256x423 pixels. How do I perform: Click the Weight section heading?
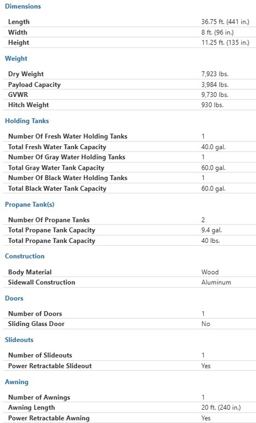[x=16, y=58]
